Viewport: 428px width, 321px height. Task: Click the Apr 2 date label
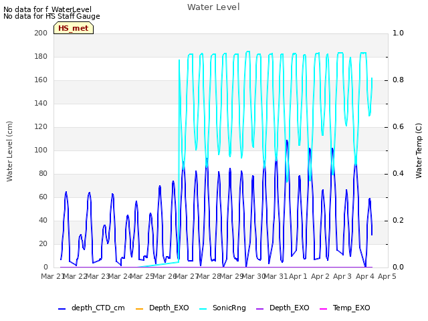(x=320, y=276)
